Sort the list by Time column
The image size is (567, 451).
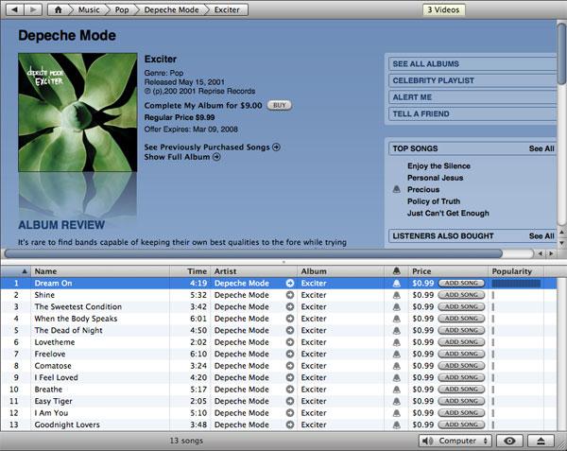coord(190,271)
